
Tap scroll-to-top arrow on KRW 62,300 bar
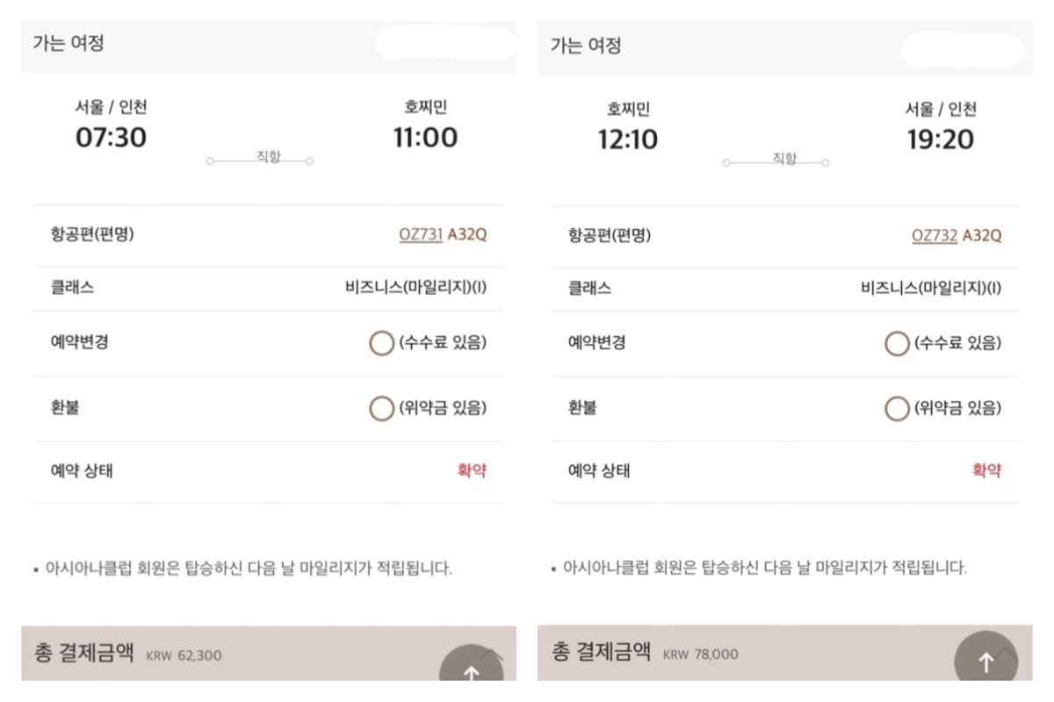(x=472, y=671)
